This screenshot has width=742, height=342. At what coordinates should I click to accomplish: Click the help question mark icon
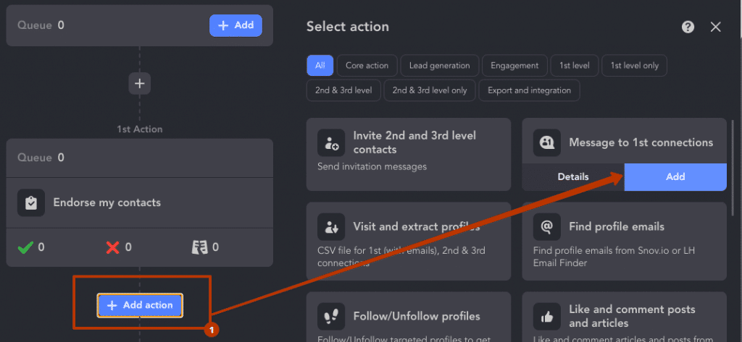point(688,27)
